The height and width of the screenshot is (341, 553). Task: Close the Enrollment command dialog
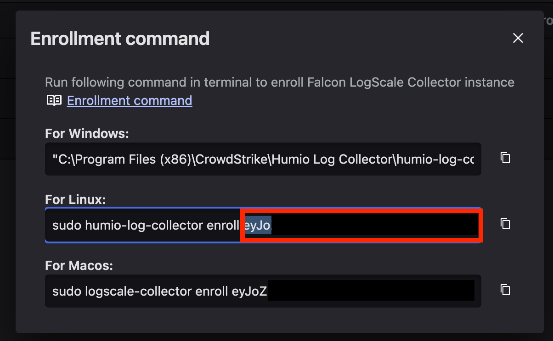point(518,38)
